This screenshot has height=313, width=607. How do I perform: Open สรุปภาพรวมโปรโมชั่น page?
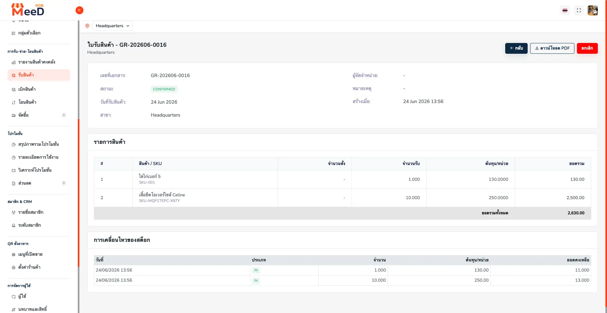39,144
